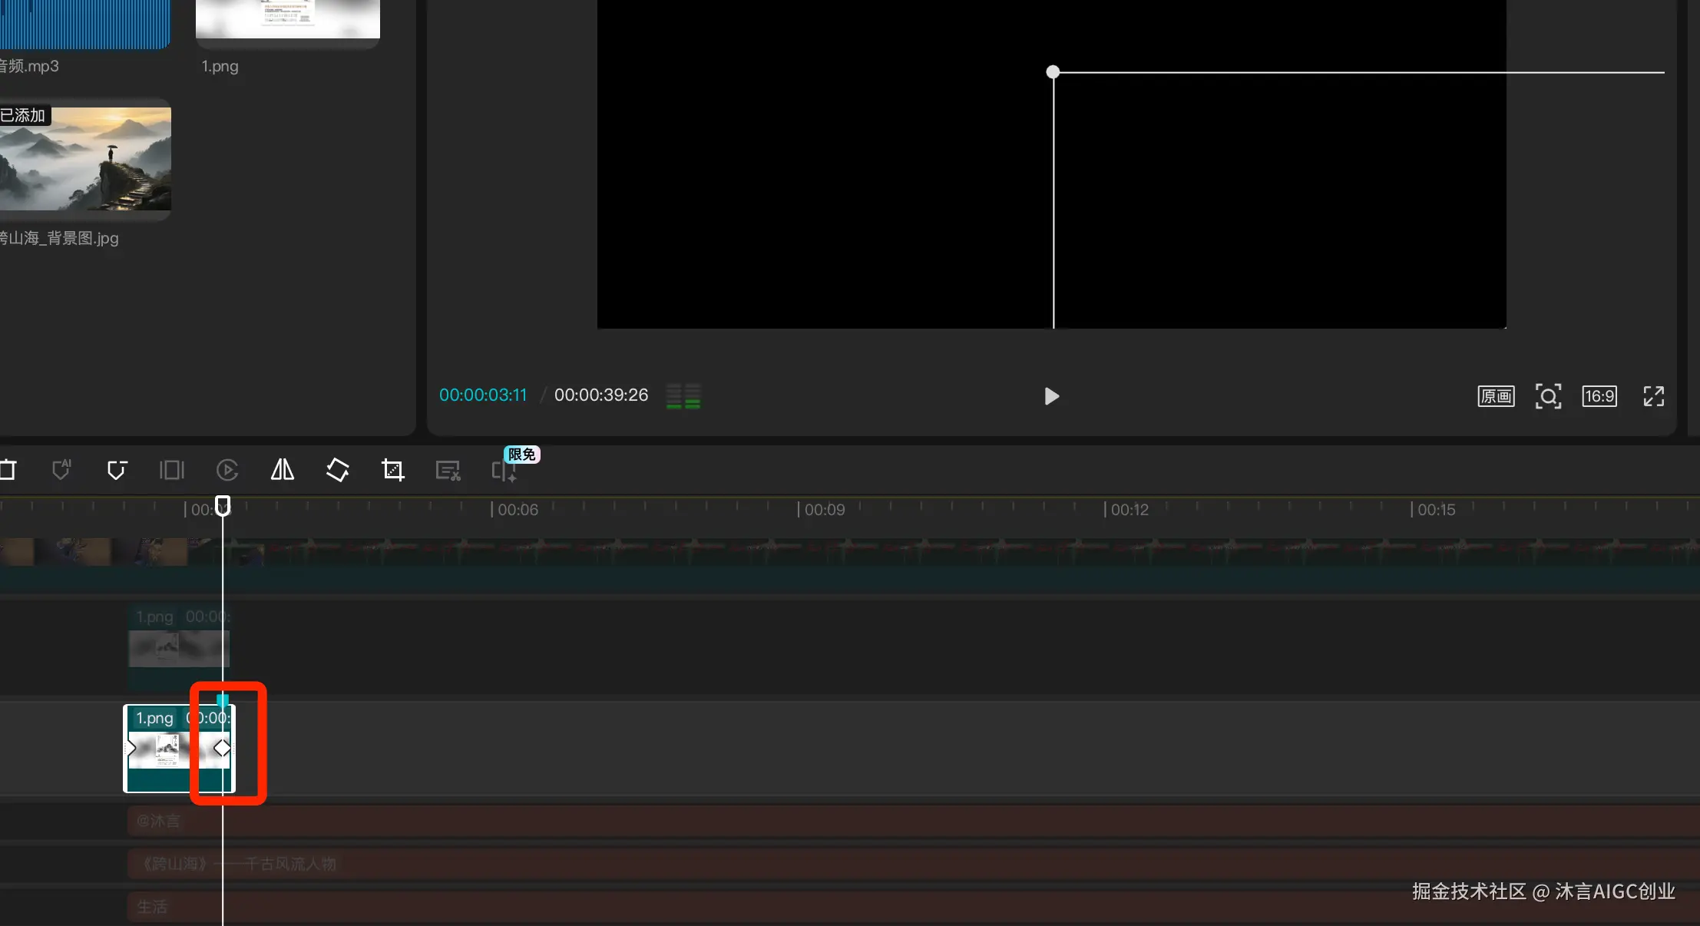Open the 16:9 aspect ratio dropdown
1700x926 pixels.
point(1599,396)
